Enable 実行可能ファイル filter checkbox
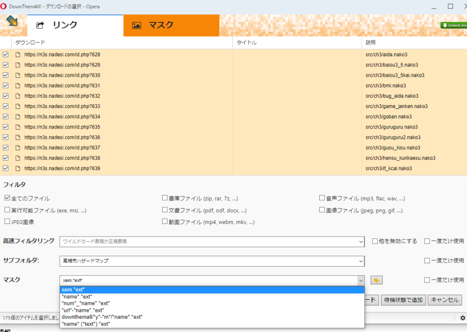 [x=7, y=210]
